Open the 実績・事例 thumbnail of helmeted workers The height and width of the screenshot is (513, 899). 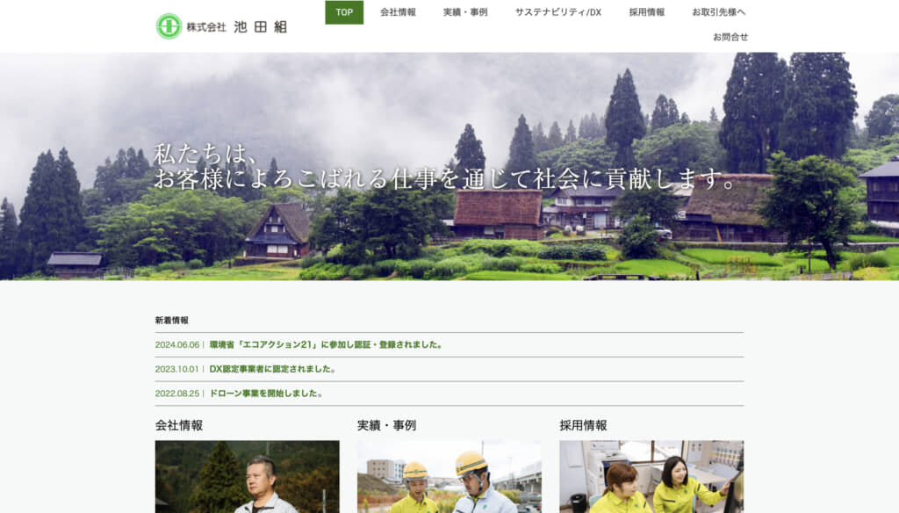coord(449,477)
